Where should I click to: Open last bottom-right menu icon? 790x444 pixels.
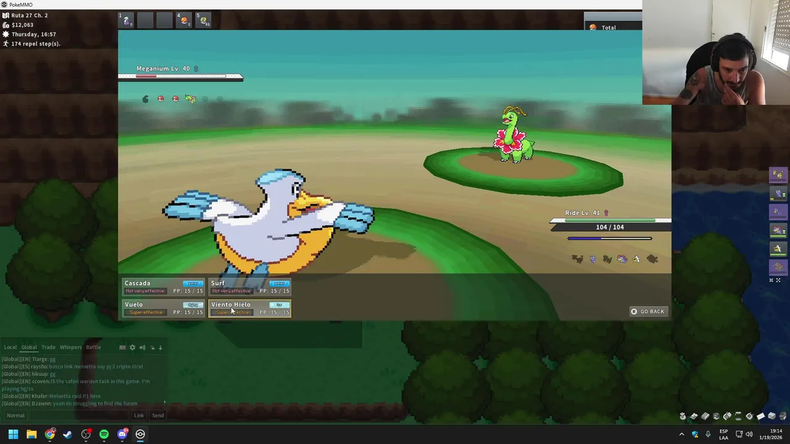pyautogui.click(x=783, y=416)
